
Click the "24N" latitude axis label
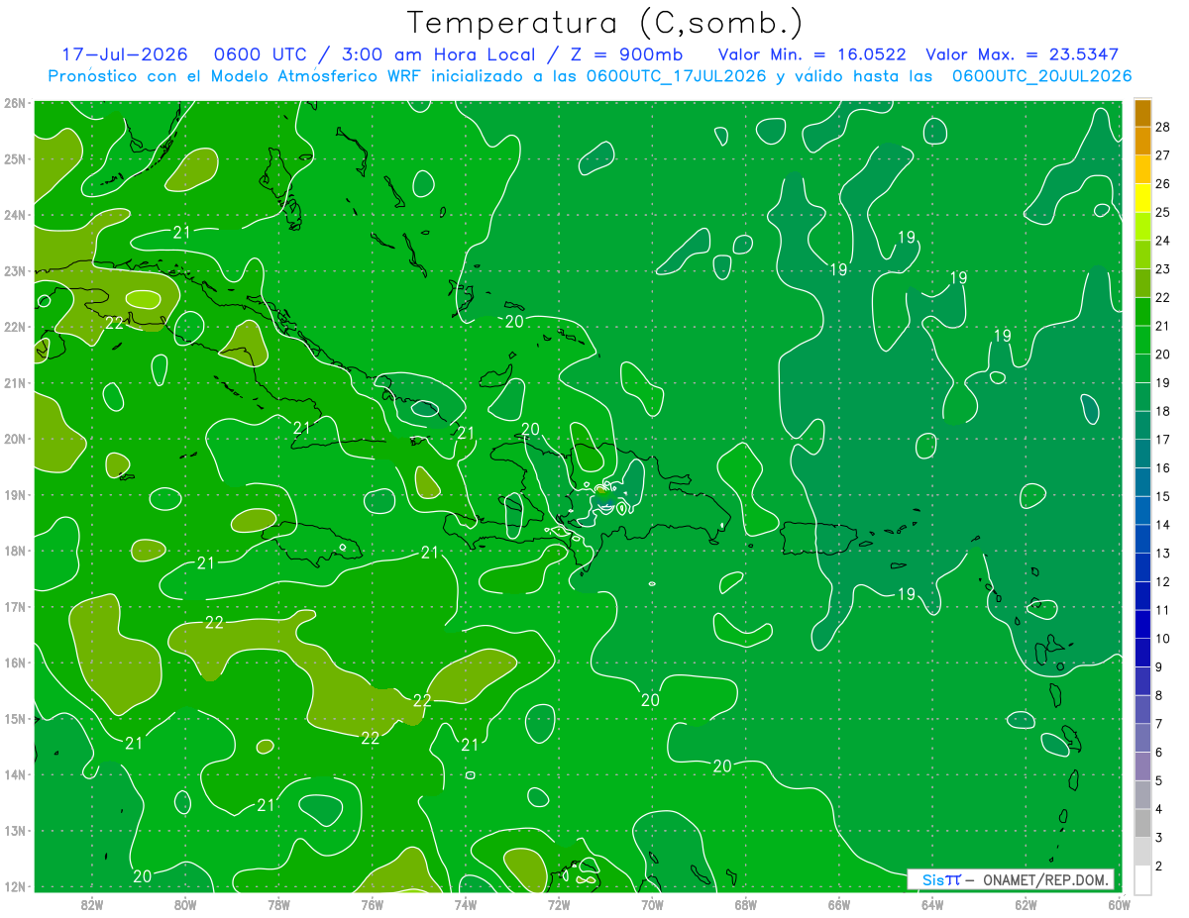[x=15, y=215]
